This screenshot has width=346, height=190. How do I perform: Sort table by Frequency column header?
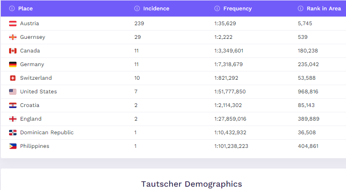[x=237, y=8]
